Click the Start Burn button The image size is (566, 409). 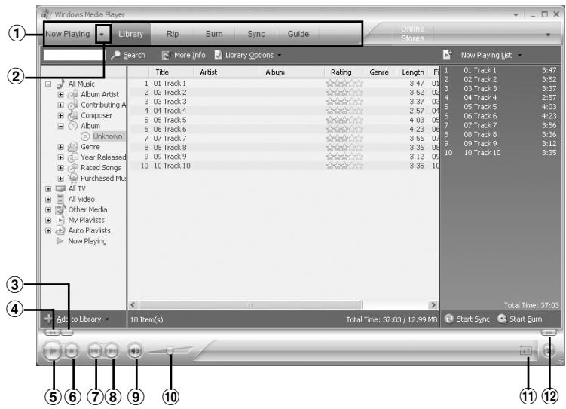pos(520,319)
